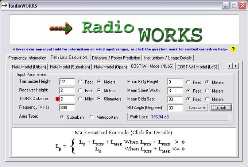Click the Graph button

click(x=221, y=107)
